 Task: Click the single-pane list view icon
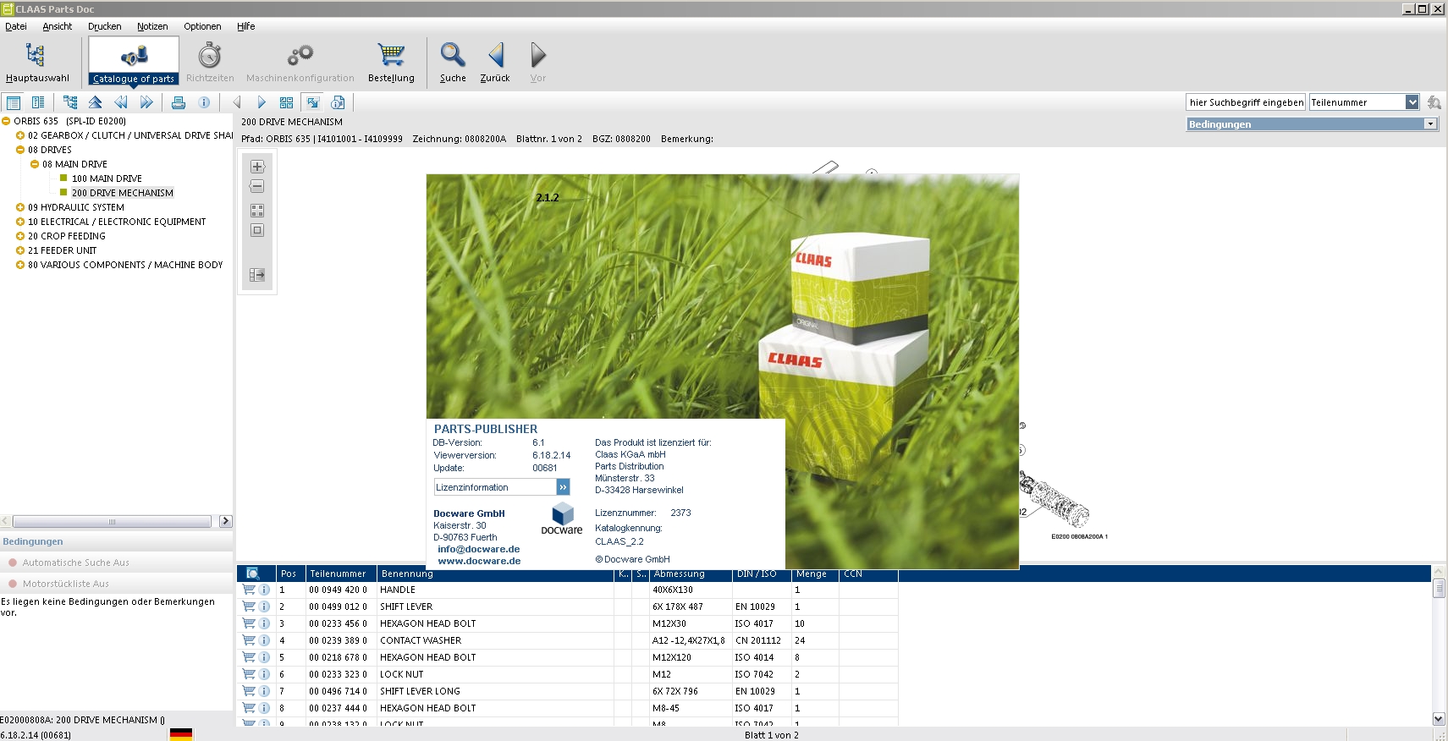14,102
